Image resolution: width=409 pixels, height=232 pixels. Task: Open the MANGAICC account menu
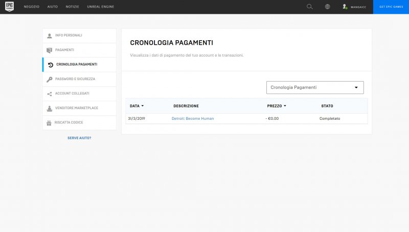[x=358, y=7]
